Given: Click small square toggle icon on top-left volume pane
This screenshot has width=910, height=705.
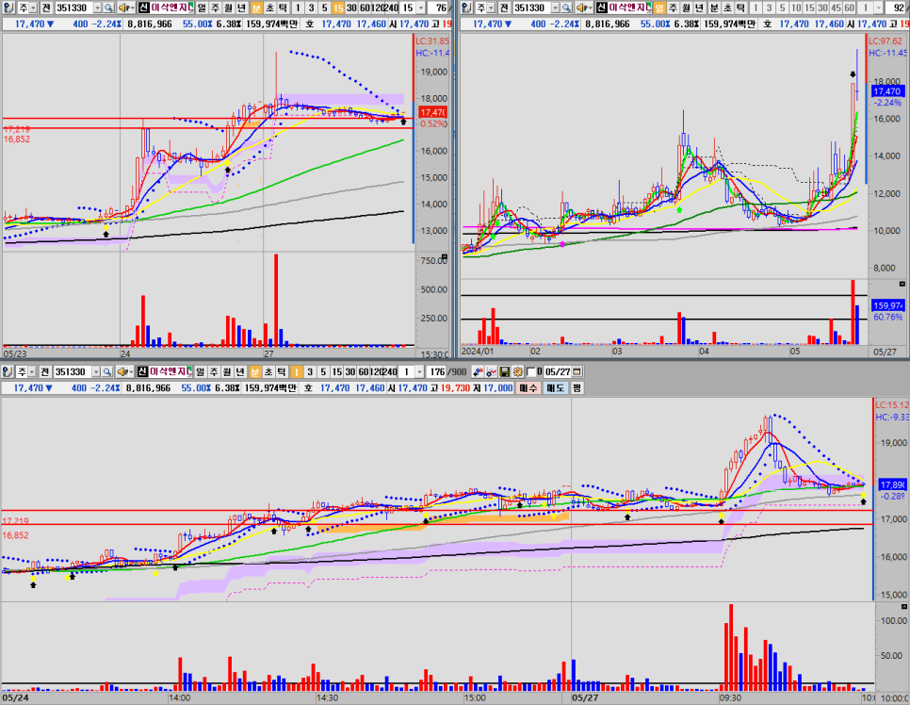Looking at the screenshot, I should (x=445, y=256).
